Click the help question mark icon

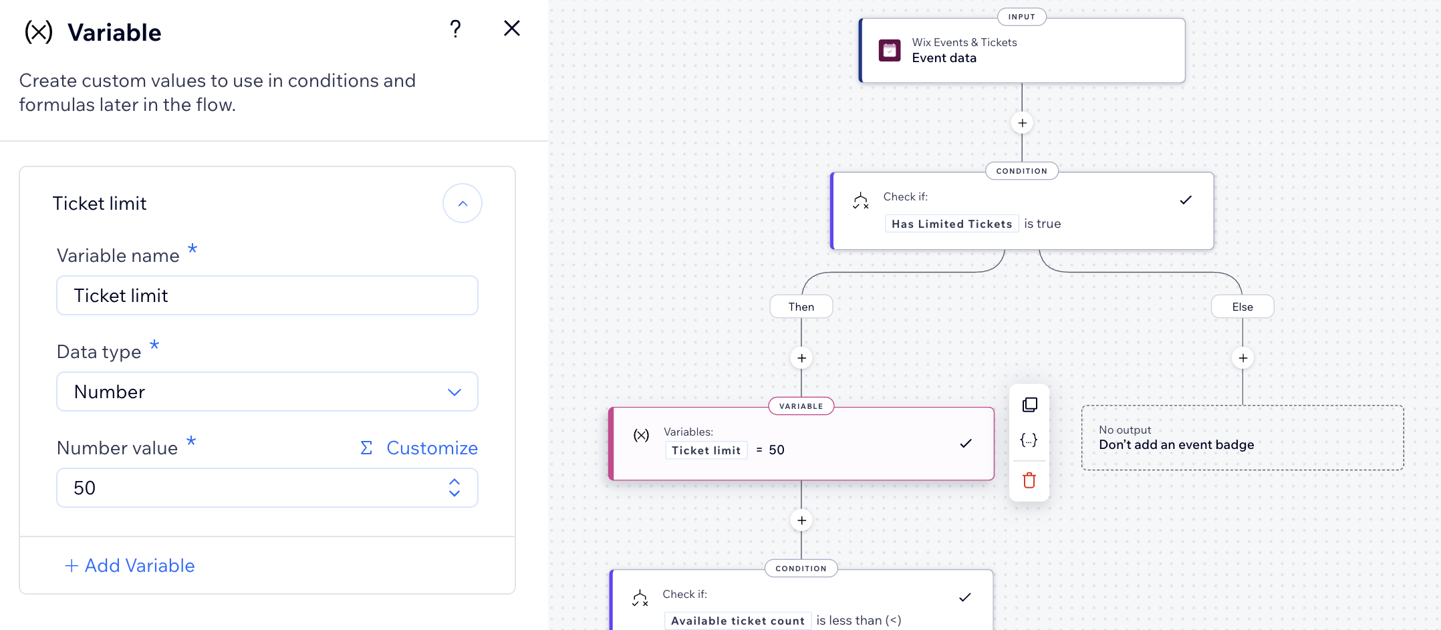point(455,29)
